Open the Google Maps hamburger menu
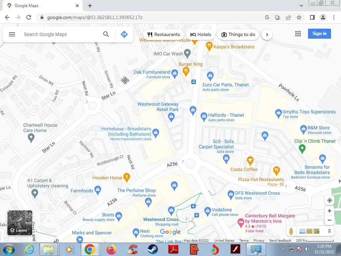The image size is (341, 256). (x=12, y=34)
